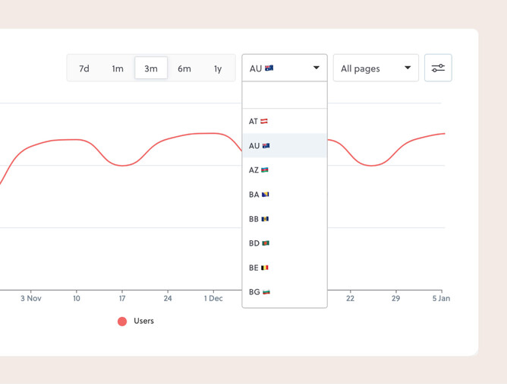The image size is (507, 384).
Task: Switch to the 1y time range
Action: 218,68
